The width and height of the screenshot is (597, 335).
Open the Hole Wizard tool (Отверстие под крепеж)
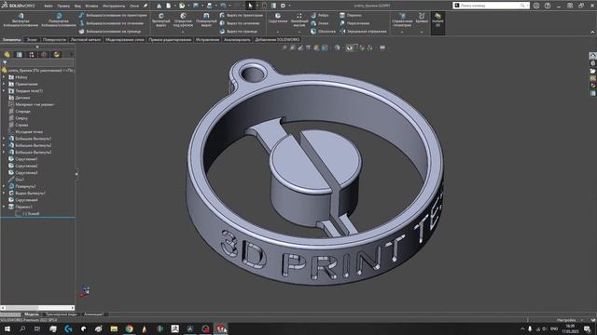tap(183, 20)
